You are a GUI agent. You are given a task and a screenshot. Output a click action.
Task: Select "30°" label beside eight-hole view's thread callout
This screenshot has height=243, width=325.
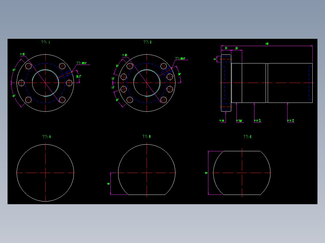tap(179, 74)
